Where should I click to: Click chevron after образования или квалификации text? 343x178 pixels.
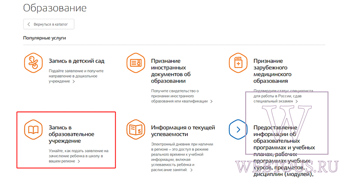click(x=211, y=101)
